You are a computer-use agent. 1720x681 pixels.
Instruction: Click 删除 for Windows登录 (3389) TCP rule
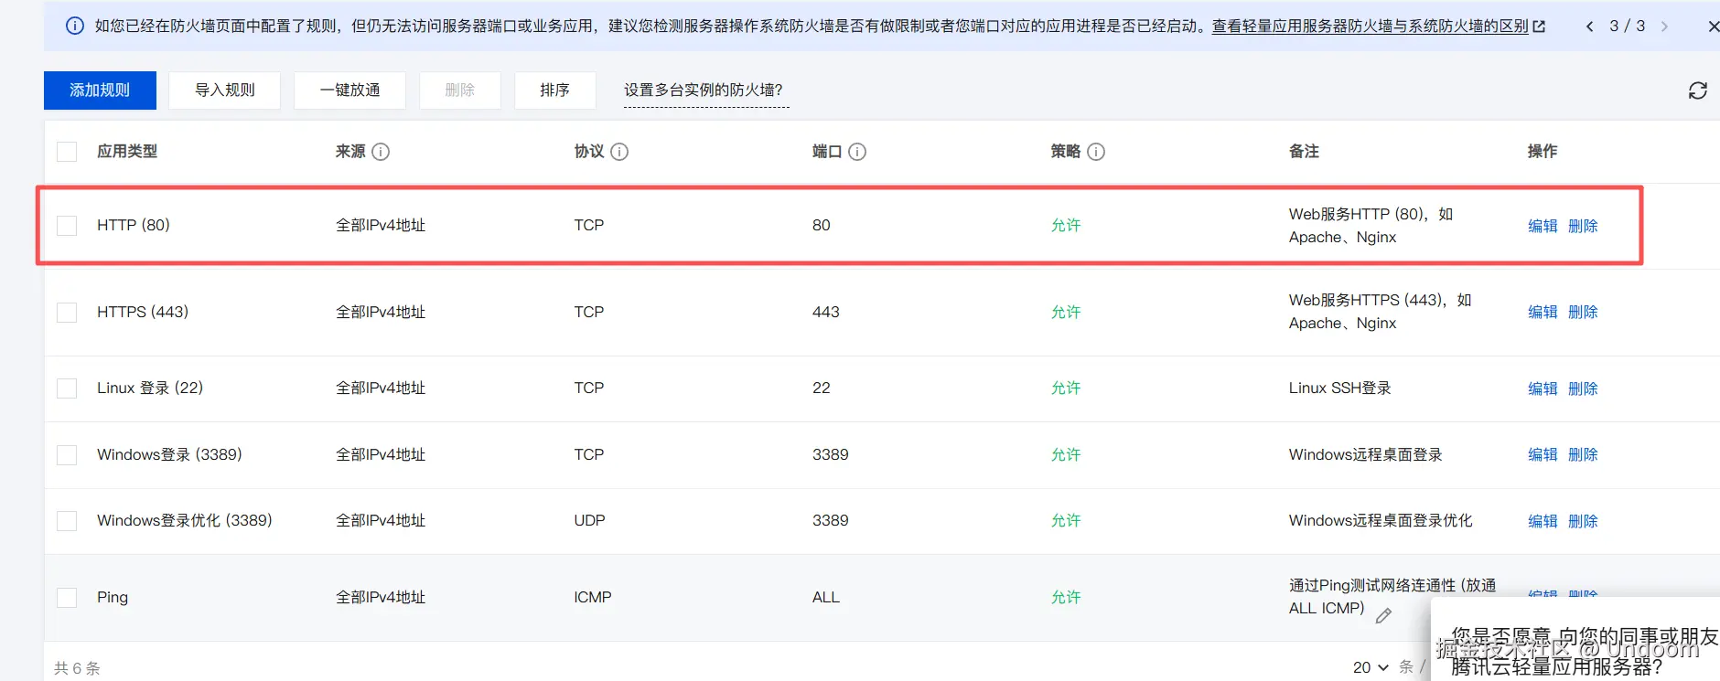pyautogui.click(x=1583, y=454)
